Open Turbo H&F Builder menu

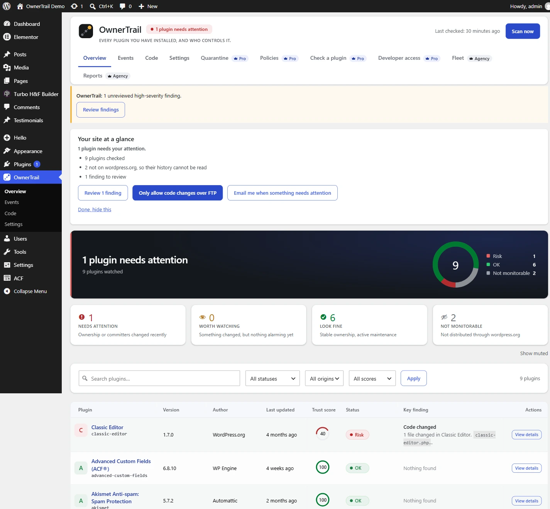(31, 94)
